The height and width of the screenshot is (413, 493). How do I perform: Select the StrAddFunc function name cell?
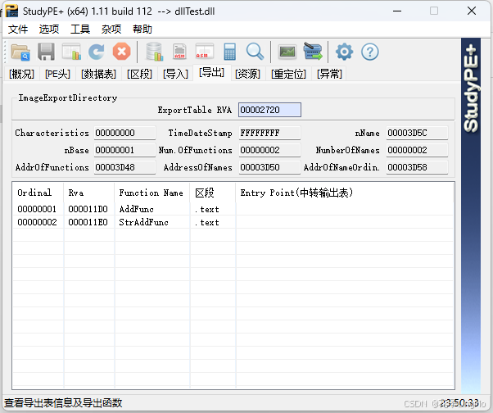[x=143, y=222]
